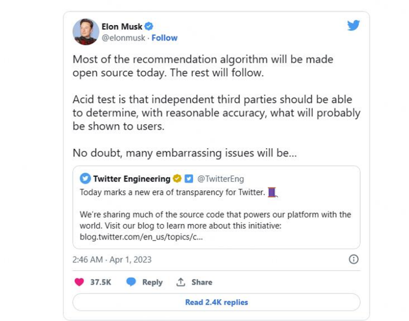This screenshot has height=321, width=409.
Task: Follow Elon Musk via the Follow link
Action: [165, 38]
